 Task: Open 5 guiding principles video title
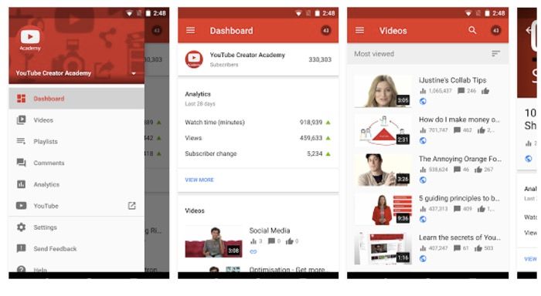point(459,198)
